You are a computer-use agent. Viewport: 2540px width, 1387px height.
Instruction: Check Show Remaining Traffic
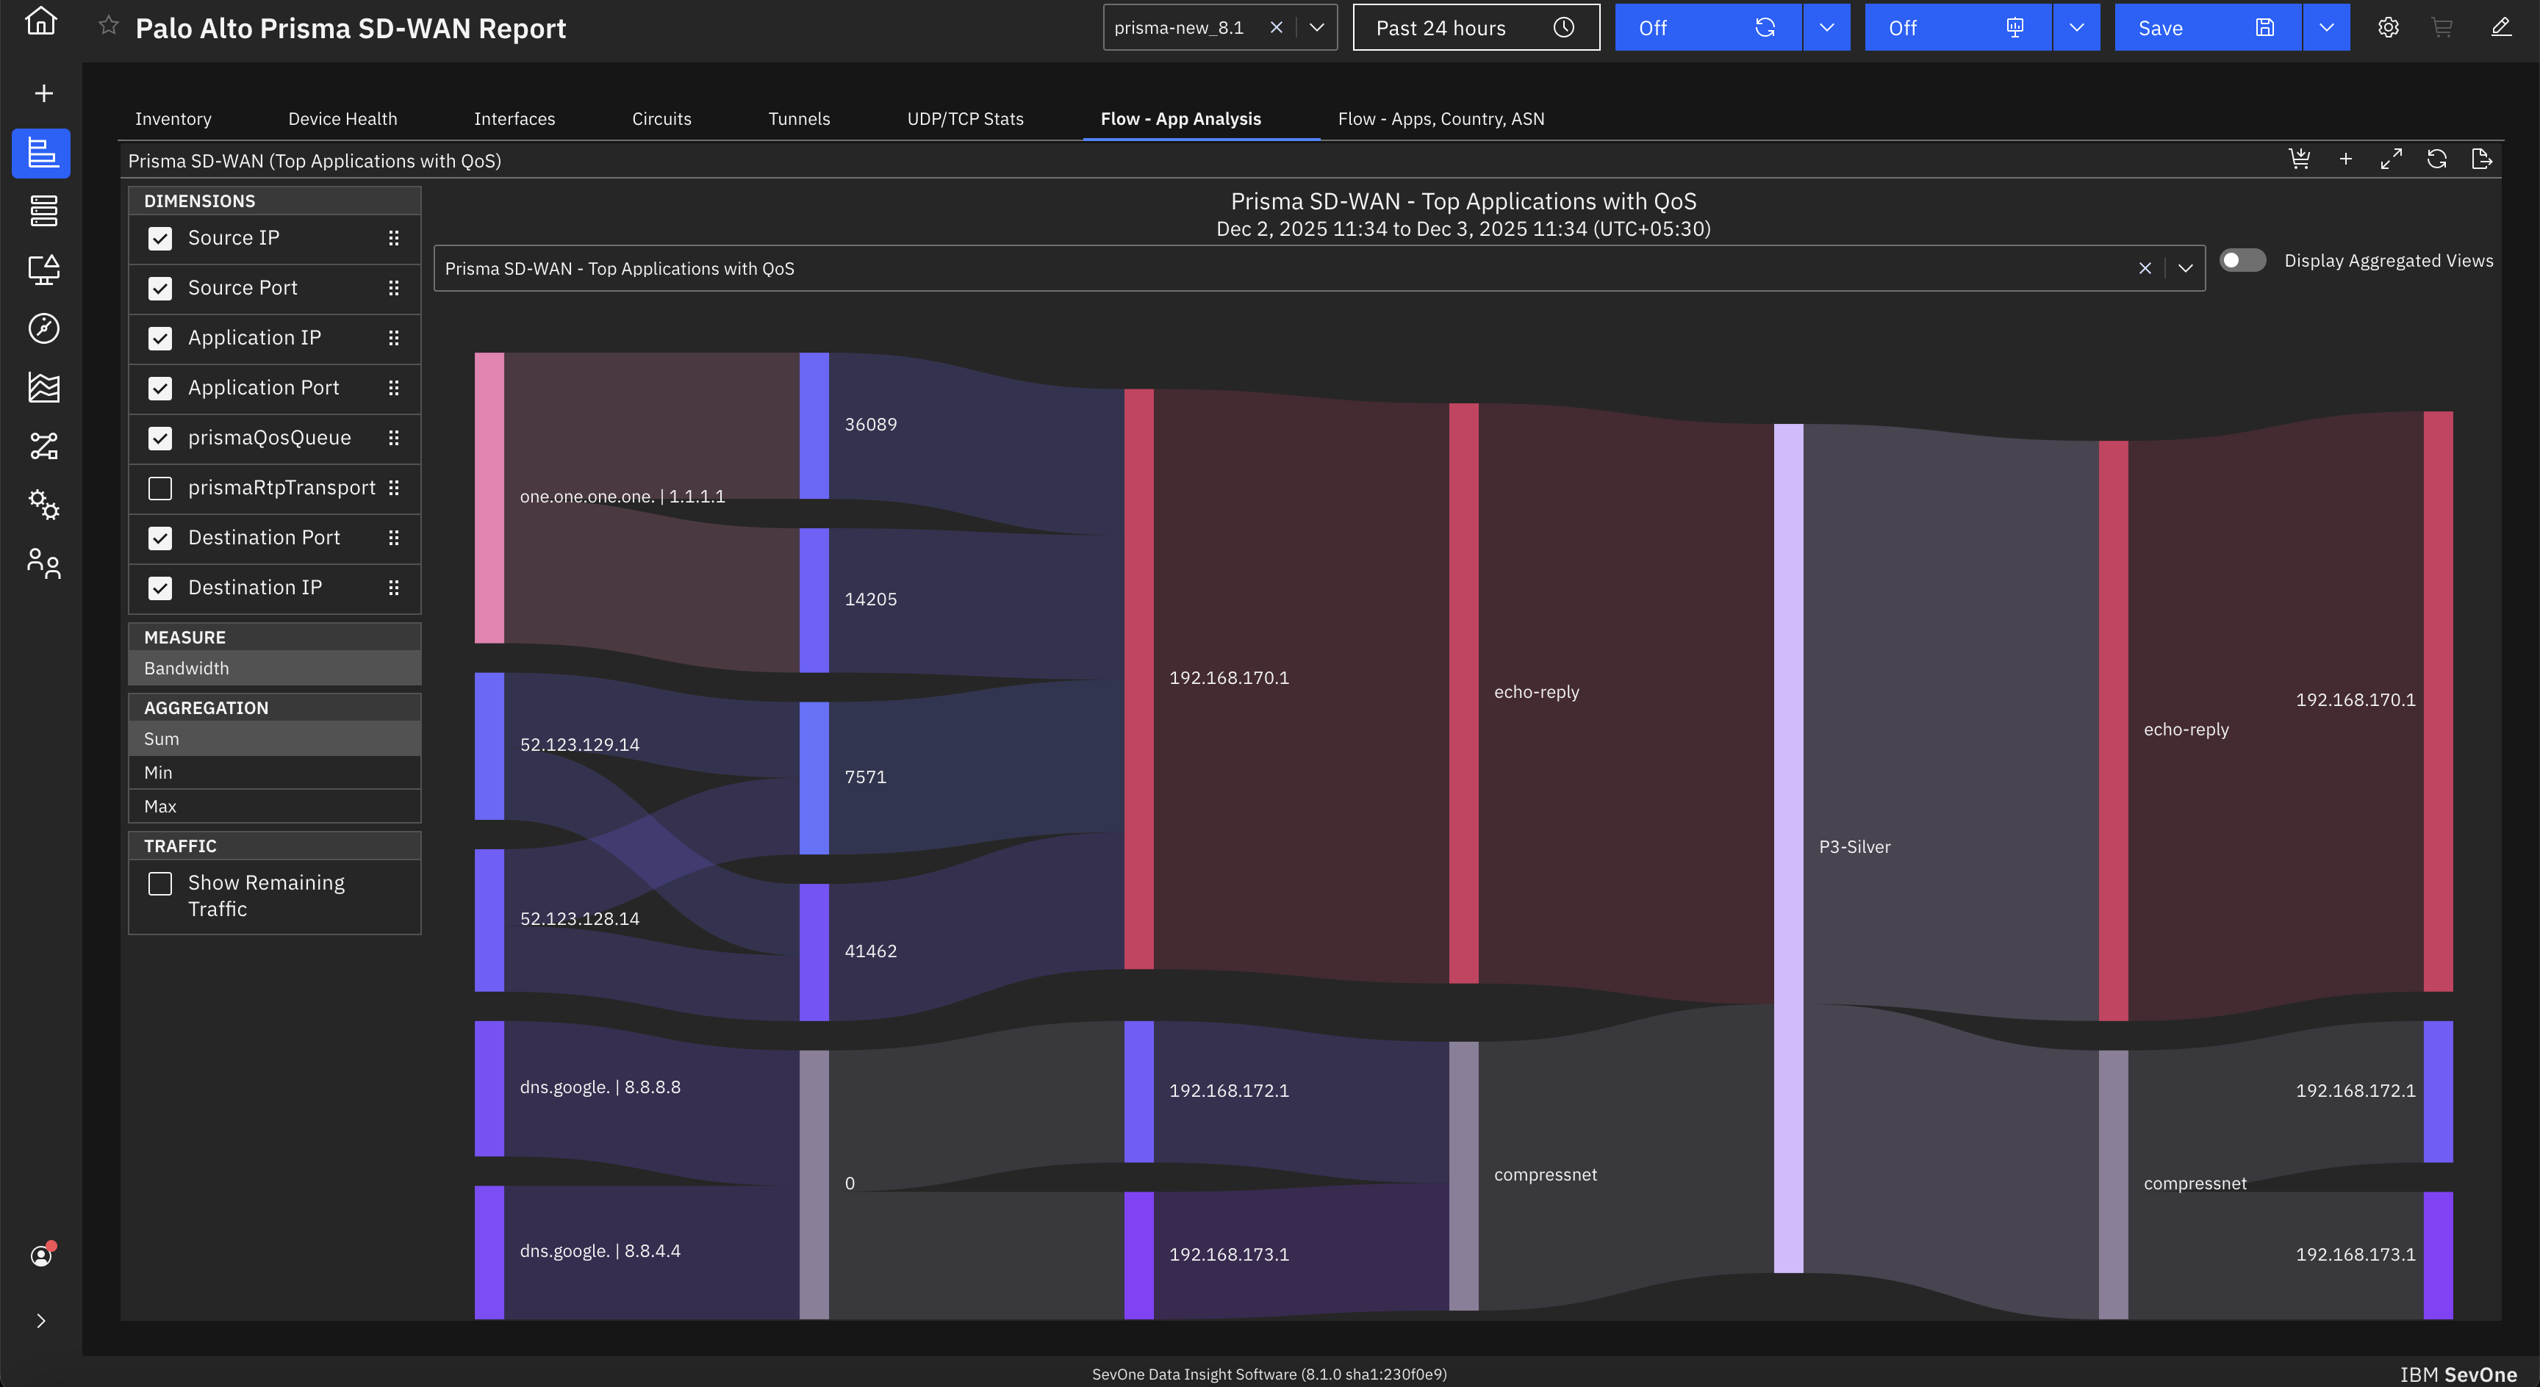pyautogui.click(x=159, y=883)
